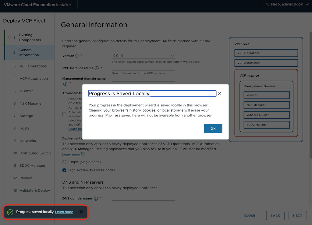Show Management domain name info icon

(x=65, y=84)
